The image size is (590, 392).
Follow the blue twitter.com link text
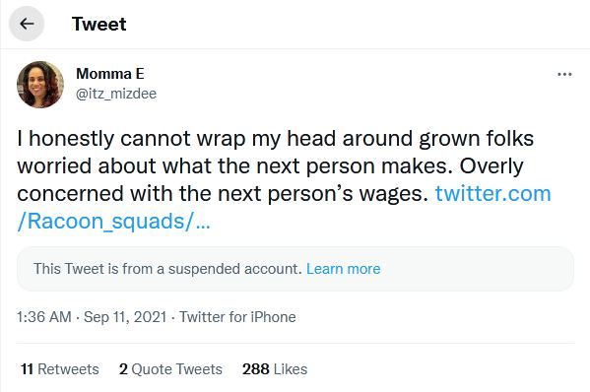(x=492, y=194)
